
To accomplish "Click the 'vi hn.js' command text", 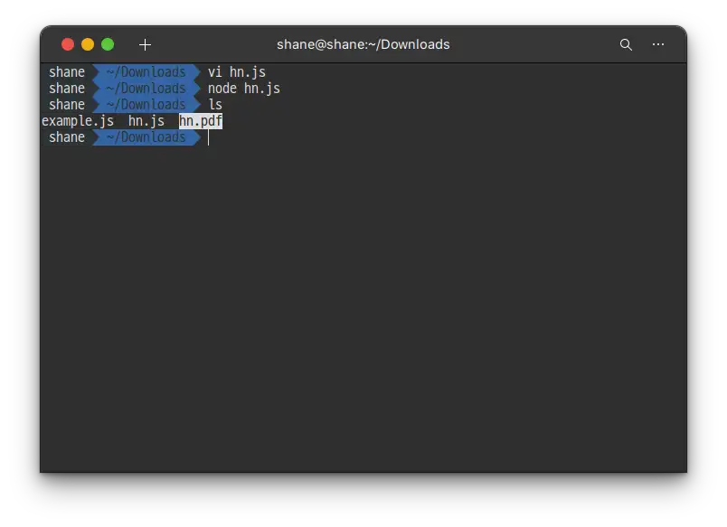I will [x=237, y=72].
